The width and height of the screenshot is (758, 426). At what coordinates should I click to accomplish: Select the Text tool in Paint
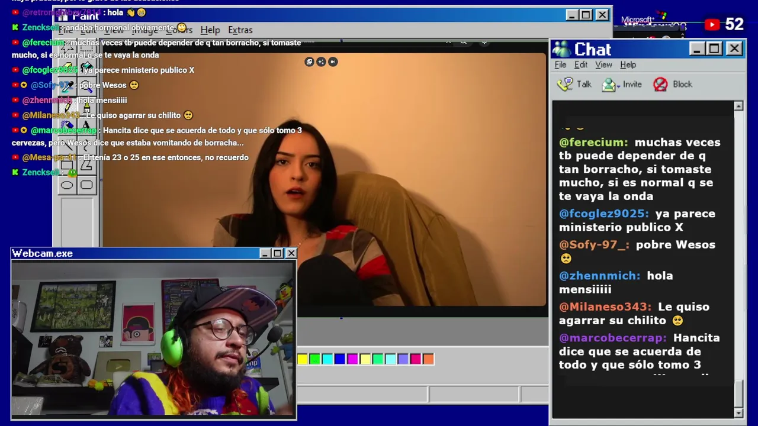pos(86,126)
